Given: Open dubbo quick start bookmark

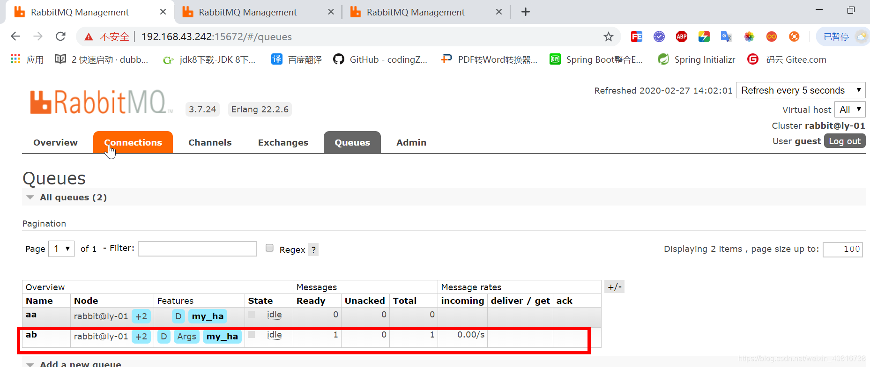Looking at the screenshot, I should click(101, 59).
